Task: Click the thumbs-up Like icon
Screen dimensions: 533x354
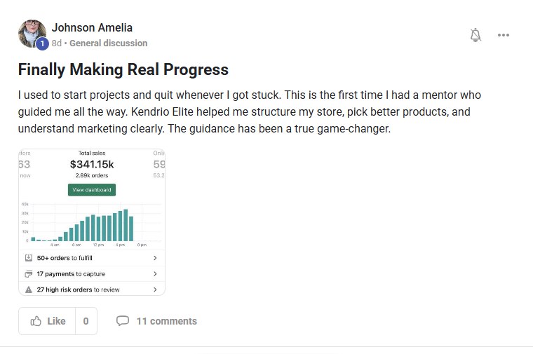Action: pos(36,321)
